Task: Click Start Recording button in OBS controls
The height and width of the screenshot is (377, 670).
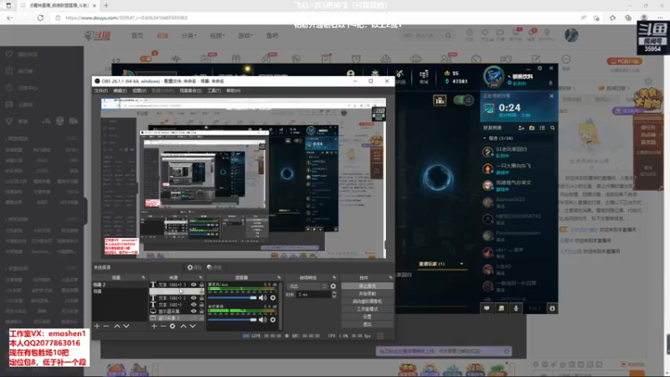Action: click(x=367, y=294)
